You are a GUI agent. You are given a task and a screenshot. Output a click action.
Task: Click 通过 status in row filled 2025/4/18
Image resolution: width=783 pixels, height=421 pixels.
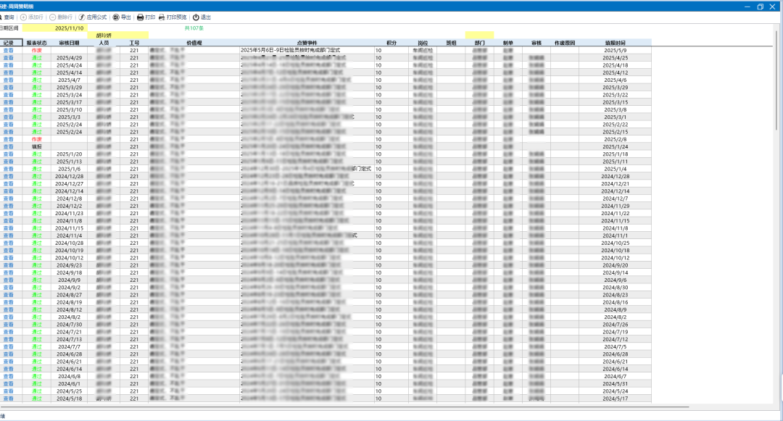pos(36,65)
